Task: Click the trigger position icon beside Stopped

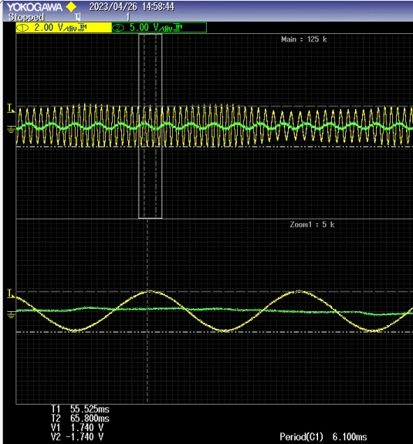Action: click(78, 17)
